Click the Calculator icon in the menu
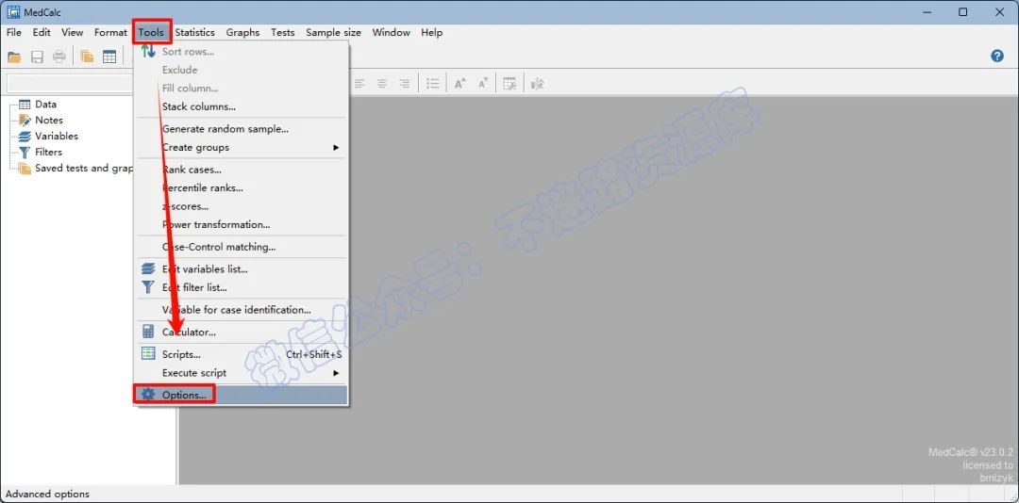Image resolution: width=1019 pixels, height=503 pixels. [x=148, y=332]
